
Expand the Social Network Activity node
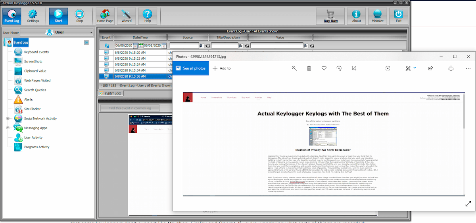[x=8, y=118]
